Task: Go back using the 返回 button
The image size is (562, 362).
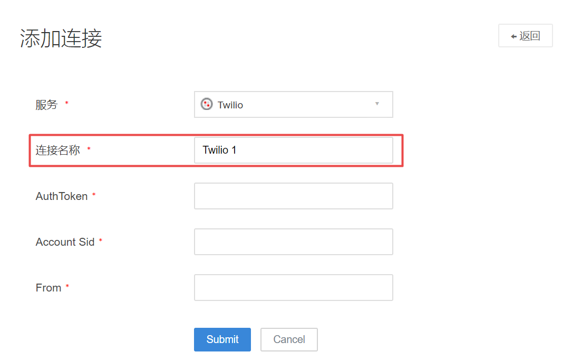Action: coord(525,36)
